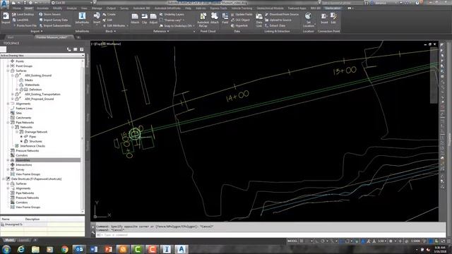
Task: Open the Annotate ribbon tab
Action: point(42,8)
